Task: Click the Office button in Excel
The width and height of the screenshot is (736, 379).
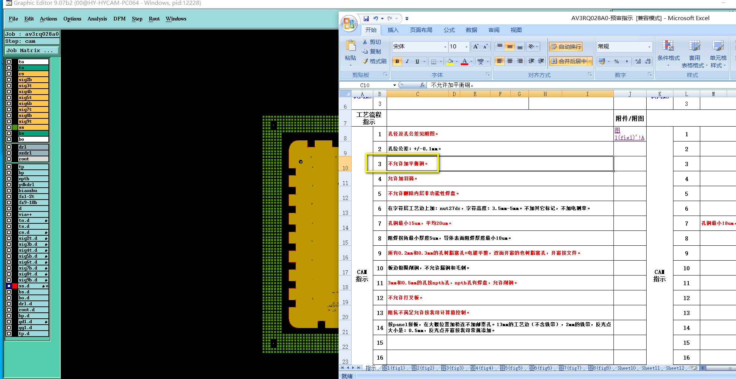Action: click(x=349, y=24)
